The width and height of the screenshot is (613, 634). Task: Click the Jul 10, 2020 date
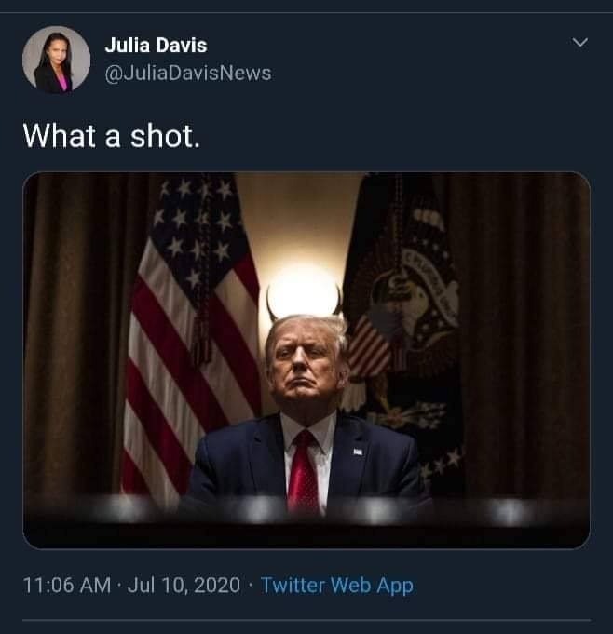tap(184, 585)
